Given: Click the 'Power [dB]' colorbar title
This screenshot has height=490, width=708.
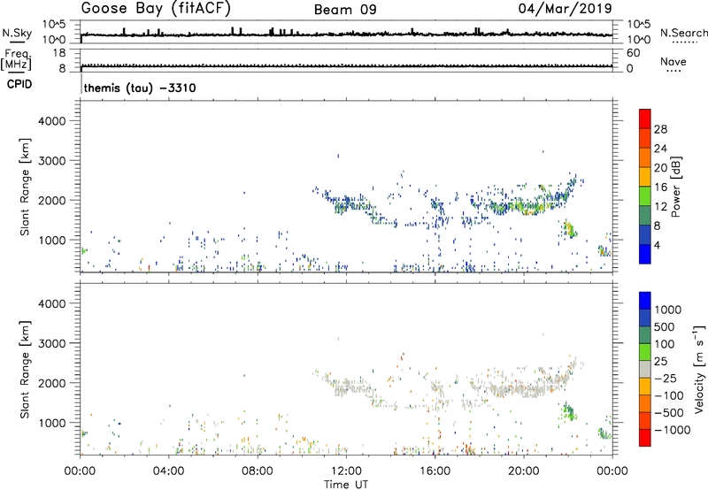Looking at the screenshot, I should click(675, 187).
